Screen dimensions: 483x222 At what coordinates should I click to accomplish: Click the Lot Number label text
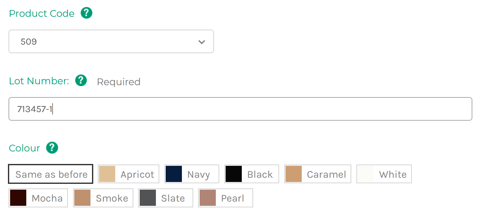click(x=39, y=81)
